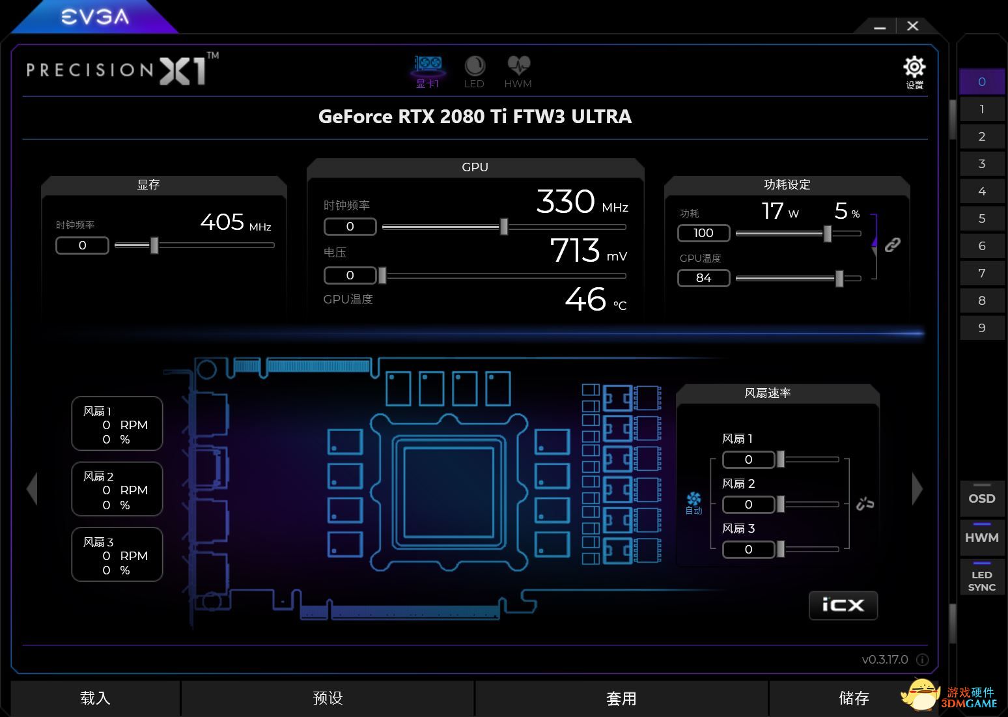Click the Fan 1 speed slider handle
This screenshot has width=1008, height=717.
[781, 460]
